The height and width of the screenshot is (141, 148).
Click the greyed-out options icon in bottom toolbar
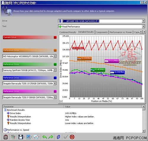point(13,137)
